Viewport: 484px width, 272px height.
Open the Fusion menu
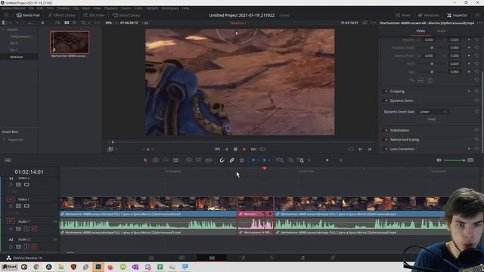click(x=126, y=8)
